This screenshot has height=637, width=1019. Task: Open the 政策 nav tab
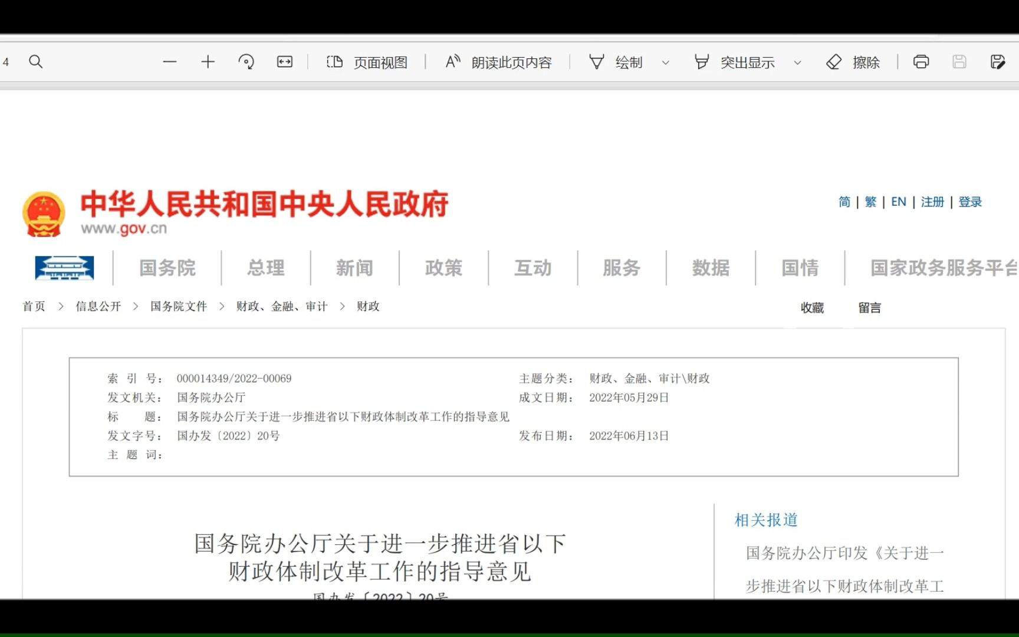tap(443, 268)
